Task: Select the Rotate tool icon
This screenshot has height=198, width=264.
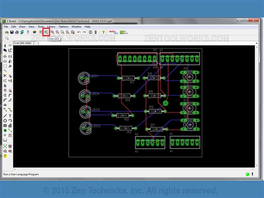Action: (10, 61)
